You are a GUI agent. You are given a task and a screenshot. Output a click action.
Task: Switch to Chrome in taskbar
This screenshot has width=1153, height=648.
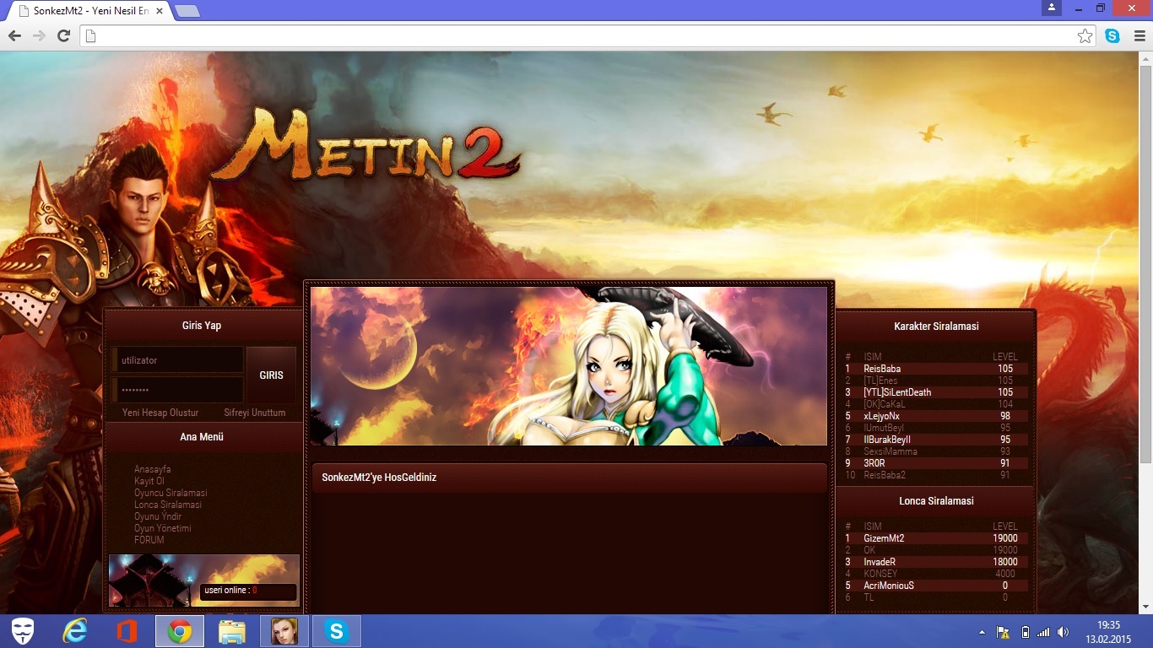pyautogui.click(x=179, y=631)
